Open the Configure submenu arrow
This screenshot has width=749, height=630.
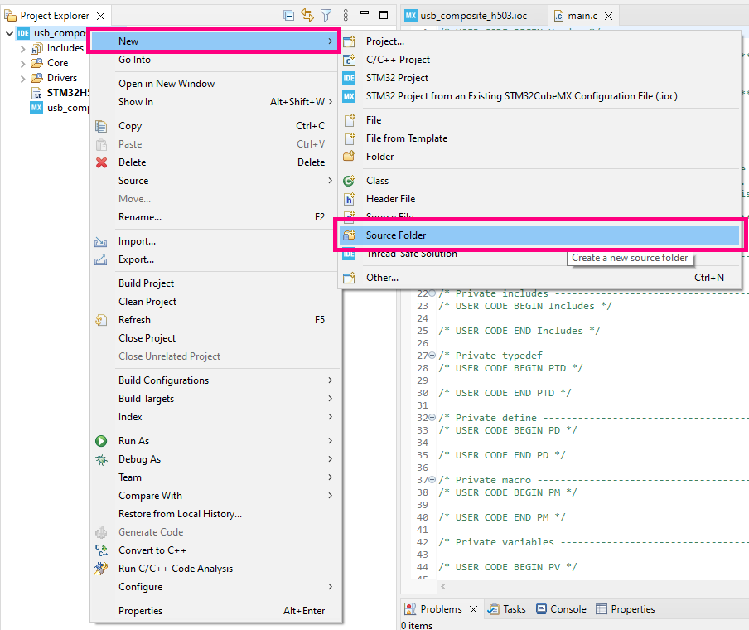pyautogui.click(x=330, y=587)
